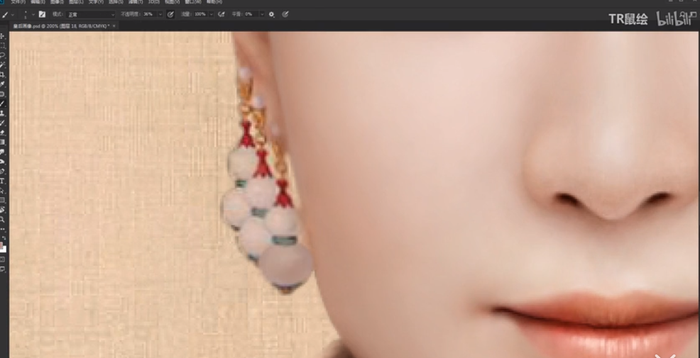Open smoothing options gear

click(x=271, y=14)
